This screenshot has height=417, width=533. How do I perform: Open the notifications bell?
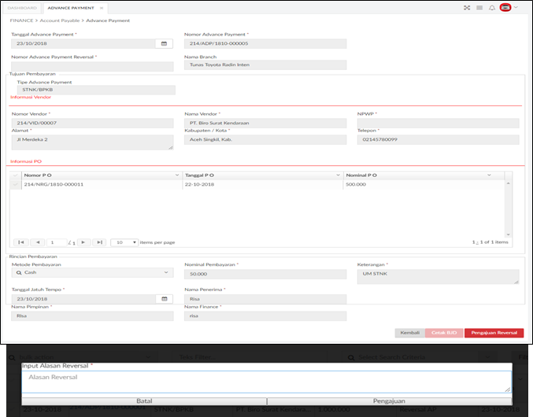[492, 8]
